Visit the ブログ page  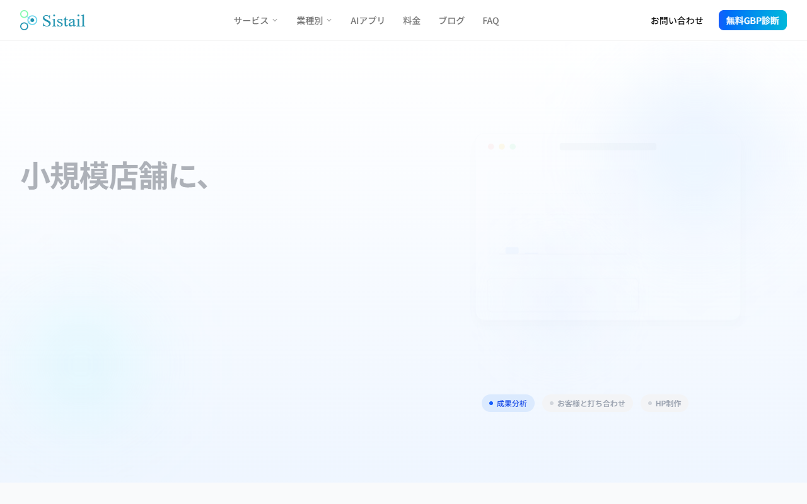pos(451,20)
